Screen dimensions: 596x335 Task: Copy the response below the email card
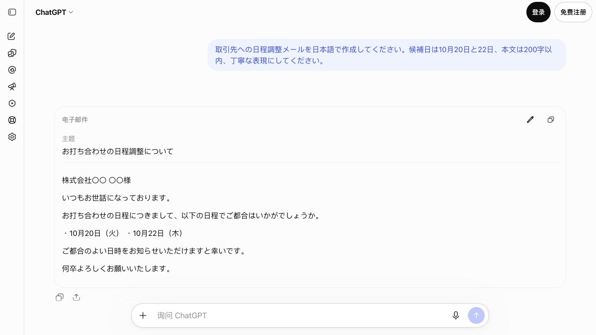(x=60, y=297)
